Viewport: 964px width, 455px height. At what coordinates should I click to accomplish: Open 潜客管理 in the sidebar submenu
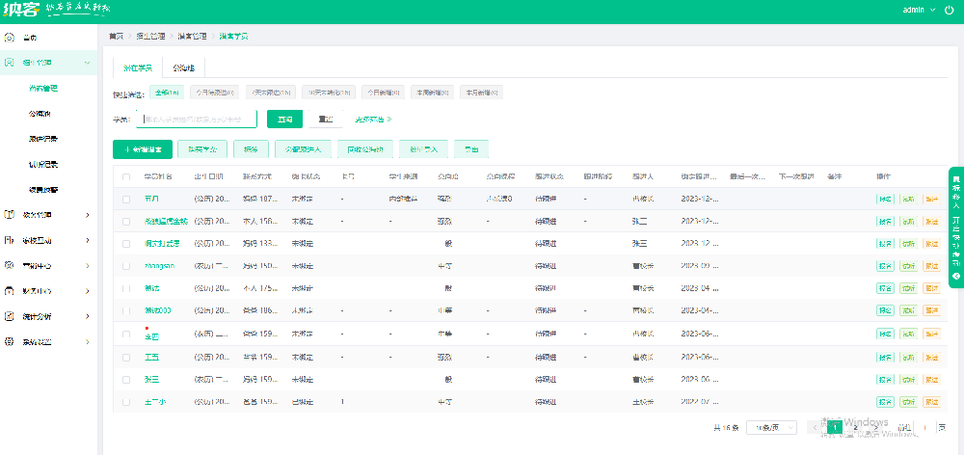click(43, 89)
